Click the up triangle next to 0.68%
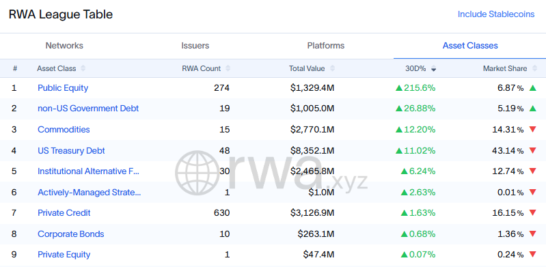546x267 pixels. [x=404, y=234]
